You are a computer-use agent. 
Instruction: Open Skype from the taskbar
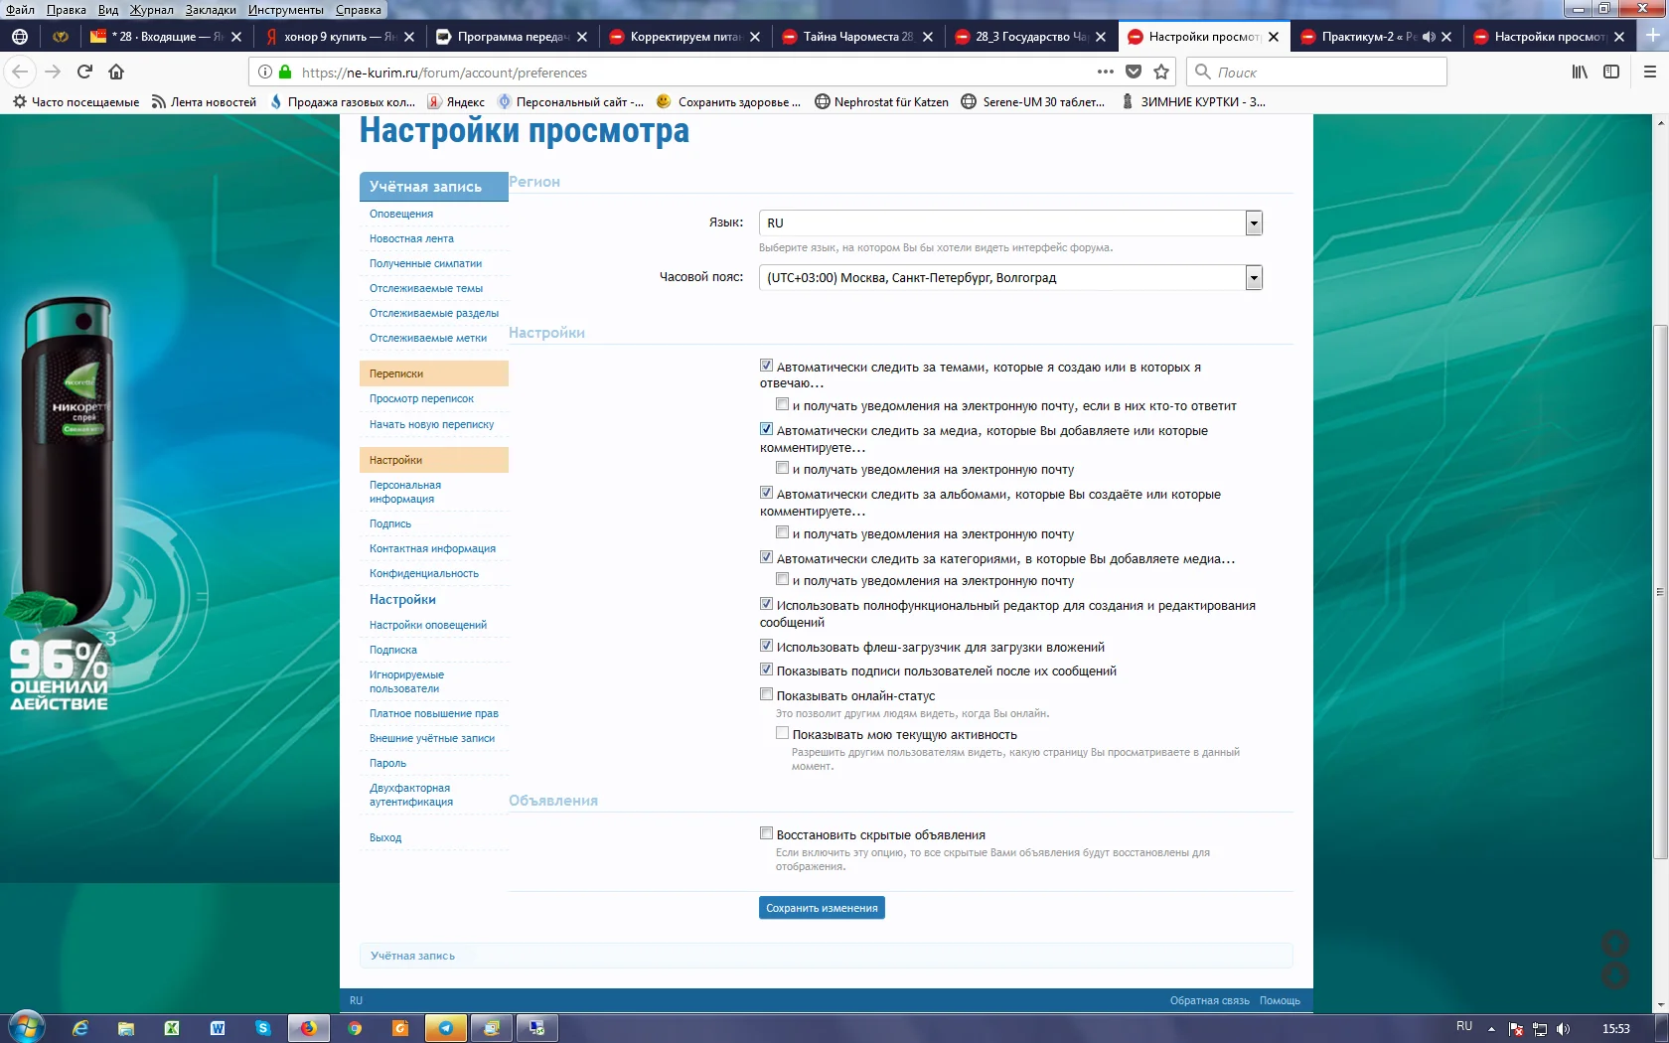(263, 1028)
